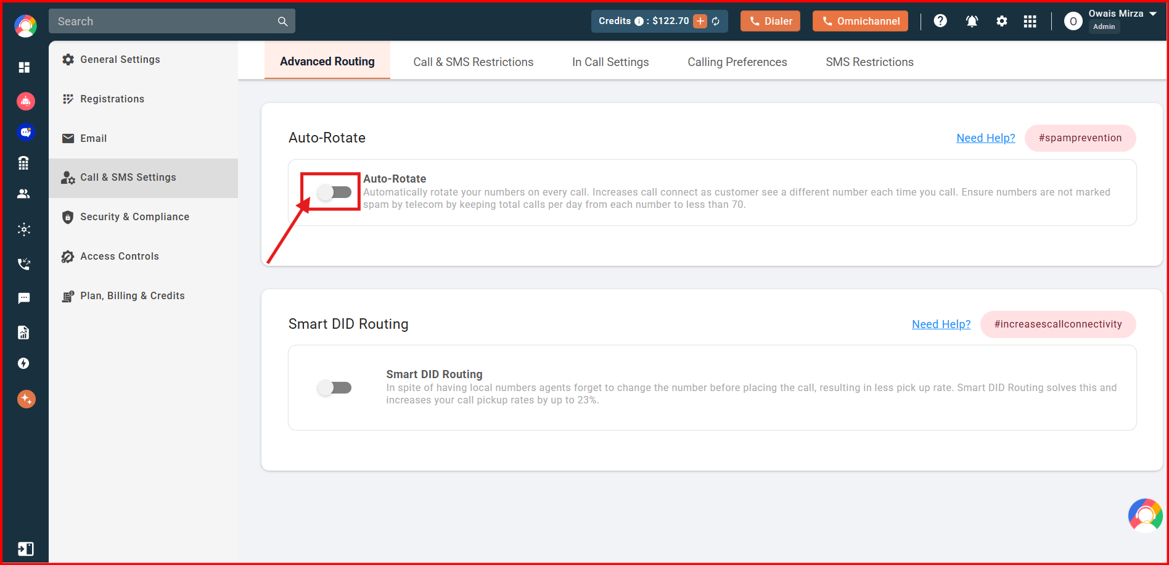The image size is (1169, 565).
Task: Click the app logo at top left
Action: coord(25,26)
